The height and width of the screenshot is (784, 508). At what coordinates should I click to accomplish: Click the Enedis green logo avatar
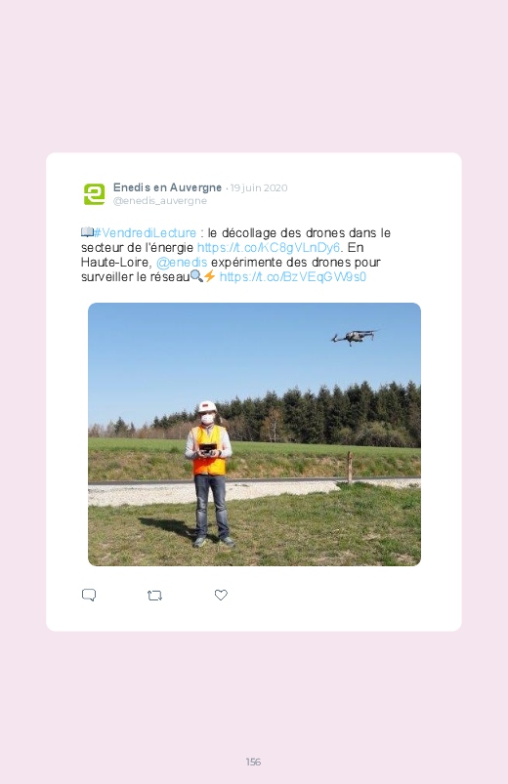pyautogui.click(x=94, y=194)
